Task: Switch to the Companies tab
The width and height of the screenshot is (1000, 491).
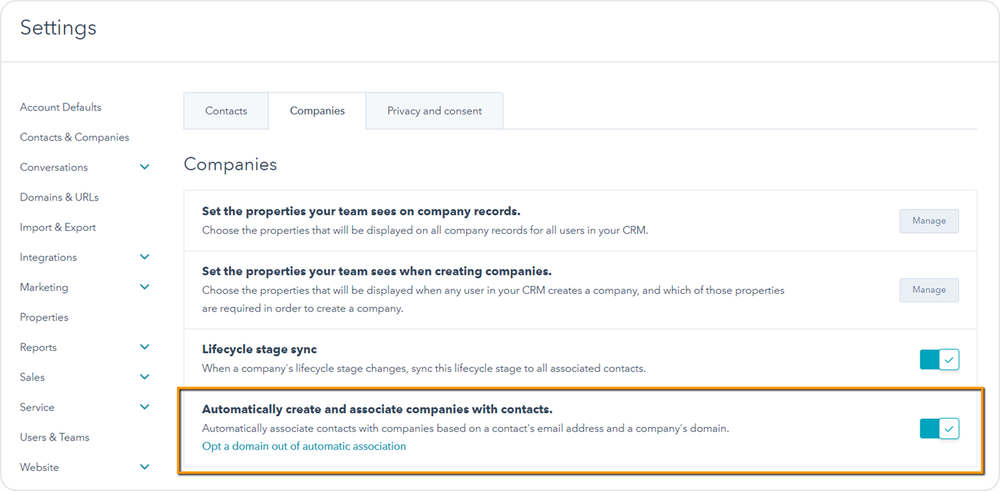Action: (317, 111)
